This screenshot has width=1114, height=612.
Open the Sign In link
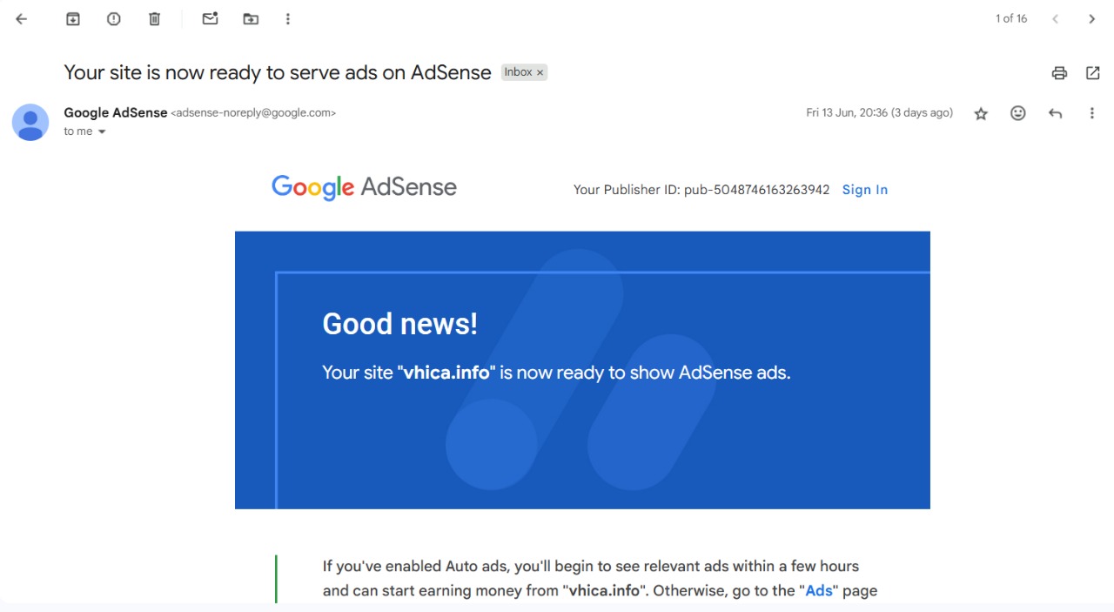(865, 190)
